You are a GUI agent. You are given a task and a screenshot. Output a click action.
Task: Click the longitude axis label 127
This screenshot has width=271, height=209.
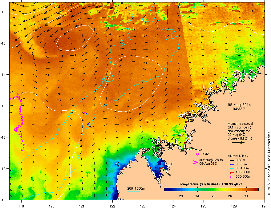(265, 206)
